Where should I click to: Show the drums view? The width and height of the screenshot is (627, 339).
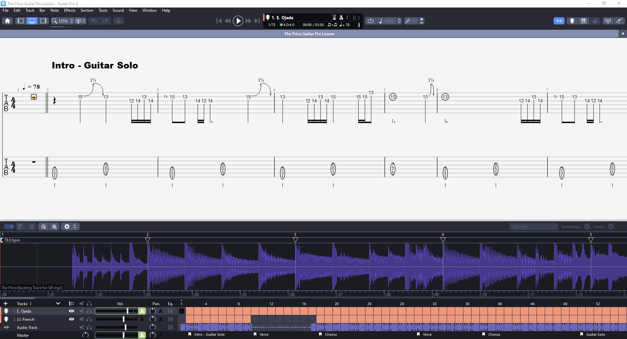[x=595, y=21]
